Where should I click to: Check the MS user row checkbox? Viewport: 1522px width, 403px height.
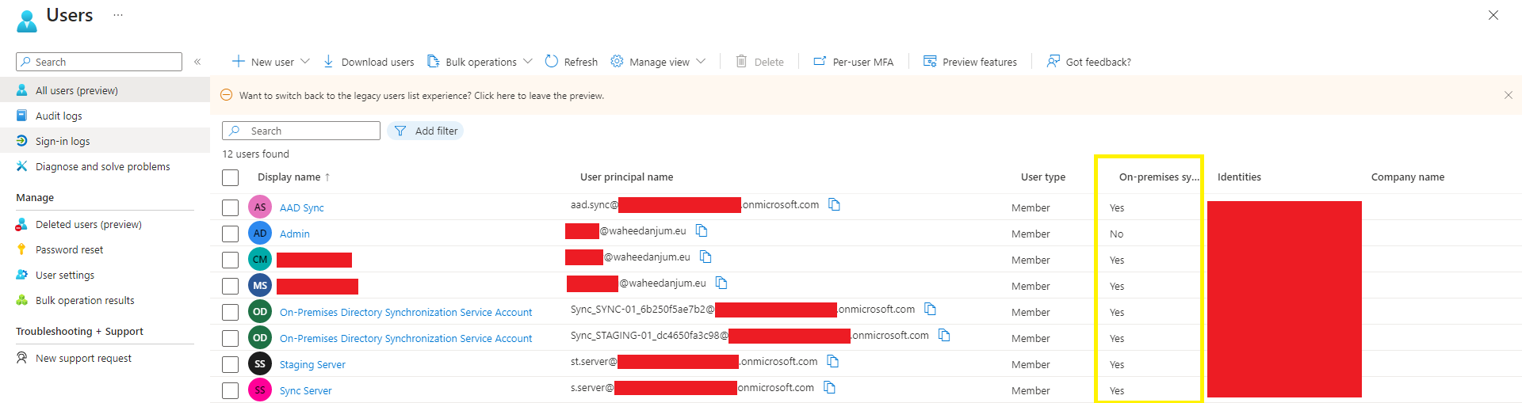(x=231, y=286)
